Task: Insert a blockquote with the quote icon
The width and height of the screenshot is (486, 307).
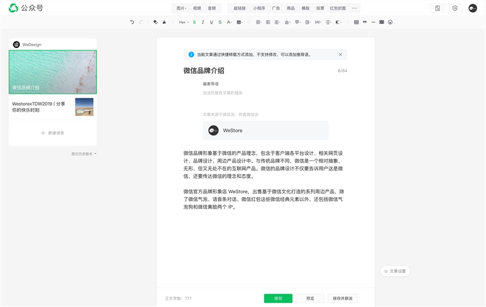Action: (x=364, y=22)
